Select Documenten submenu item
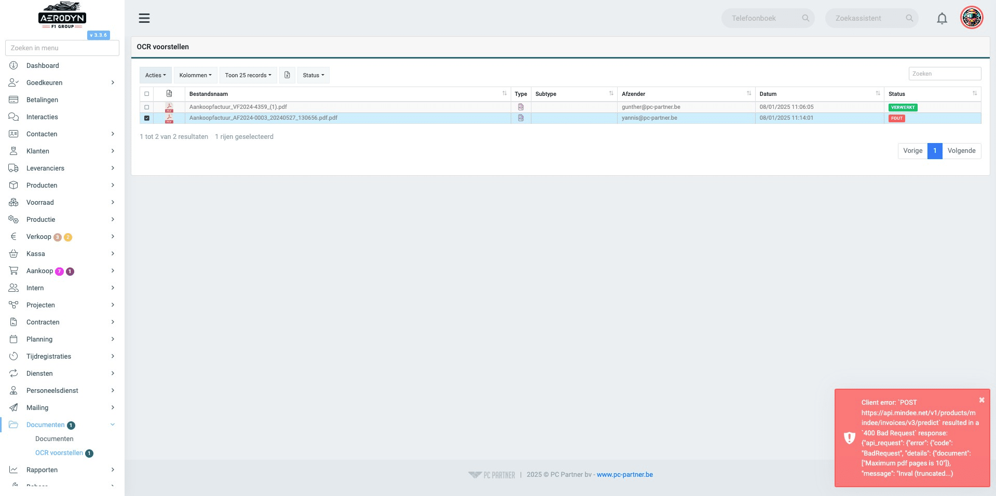996x496 pixels. 54,439
